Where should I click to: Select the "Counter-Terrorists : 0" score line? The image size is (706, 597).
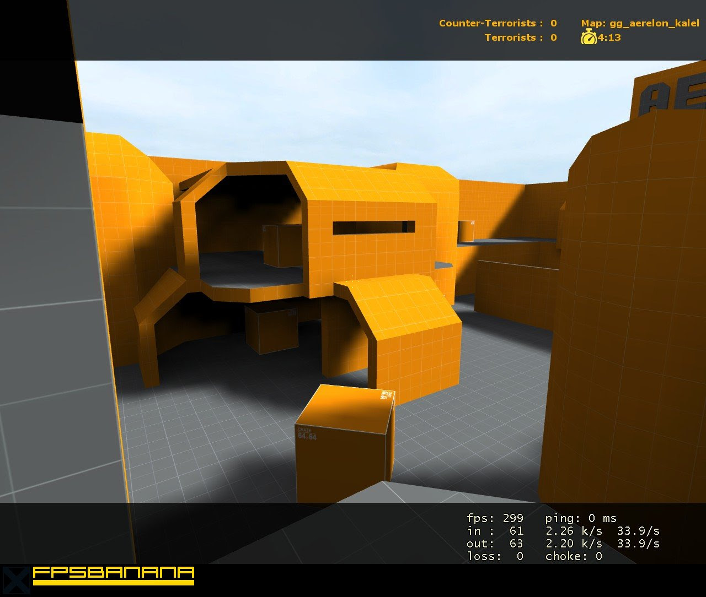coord(498,23)
